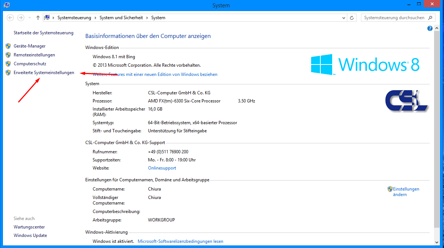Select the text Windows ist aktiviert.
This screenshot has width=444, height=248.
click(113, 241)
